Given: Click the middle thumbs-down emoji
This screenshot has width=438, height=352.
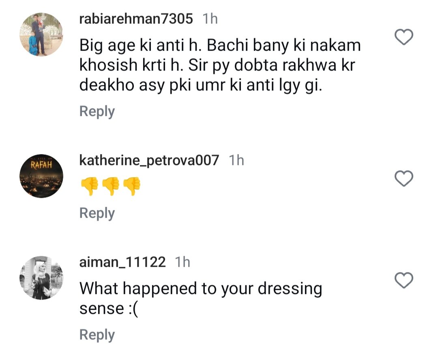Looking at the screenshot, I should click(110, 186).
